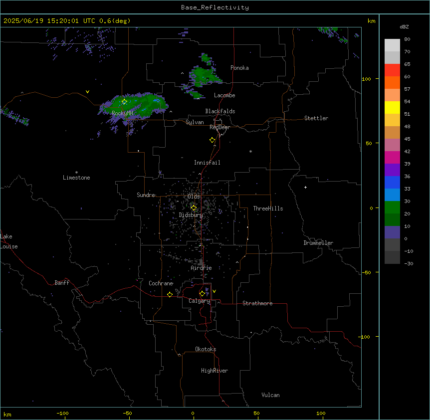Screen dimensions: 430x420
Task: Click the RedDeer city label
Action: point(219,127)
